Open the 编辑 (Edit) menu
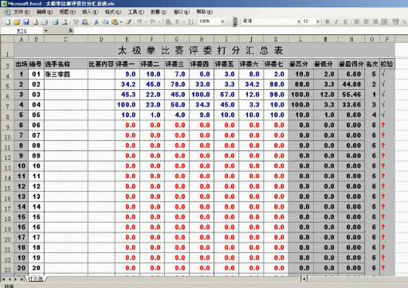This screenshot has width=408, height=288. (45, 12)
